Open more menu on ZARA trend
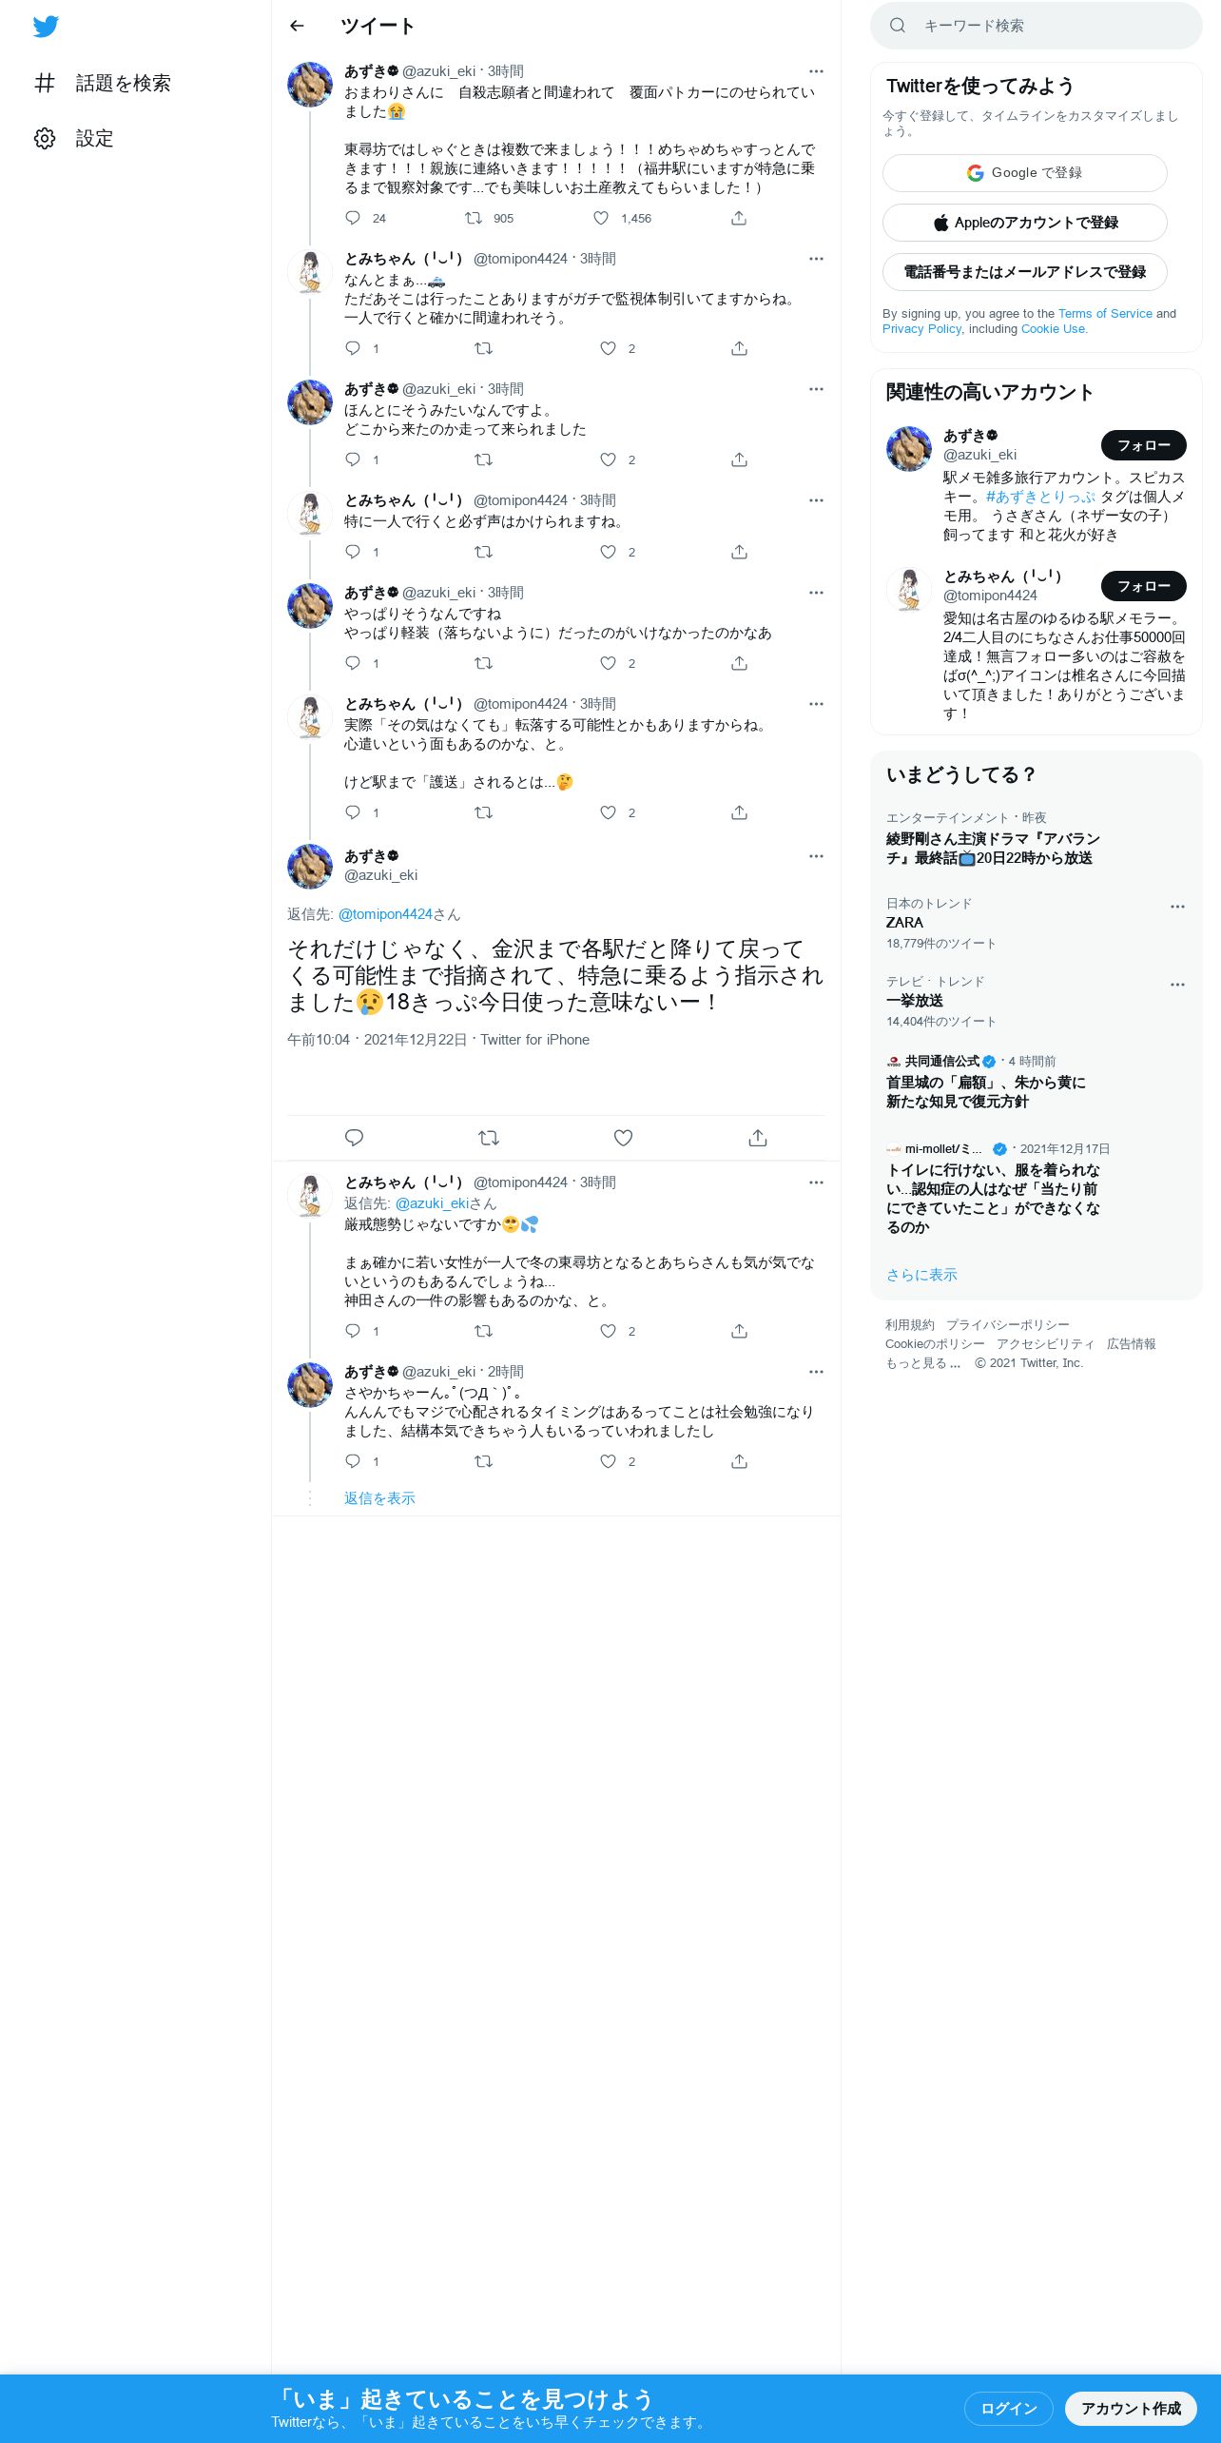The image size is (1221, 2443). click(1177, 907)
